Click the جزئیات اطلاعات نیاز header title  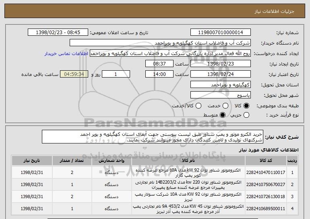[274, 11]
